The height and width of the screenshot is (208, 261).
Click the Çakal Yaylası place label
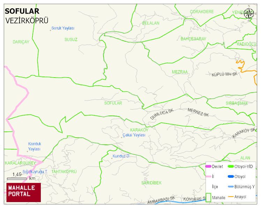(134, 135)
